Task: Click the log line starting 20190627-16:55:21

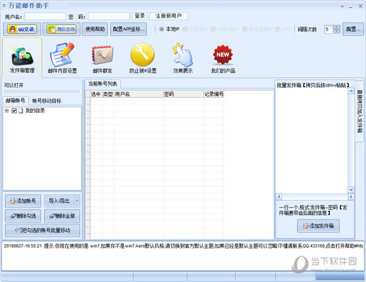Action: [x=183, y=246]
